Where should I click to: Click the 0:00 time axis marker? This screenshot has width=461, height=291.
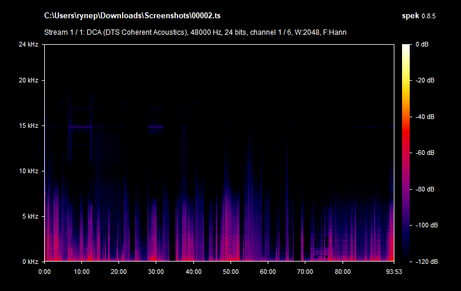[x=45, y=272]
